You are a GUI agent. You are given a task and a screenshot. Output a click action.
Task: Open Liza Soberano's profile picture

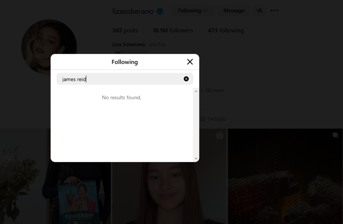[49, 47]
